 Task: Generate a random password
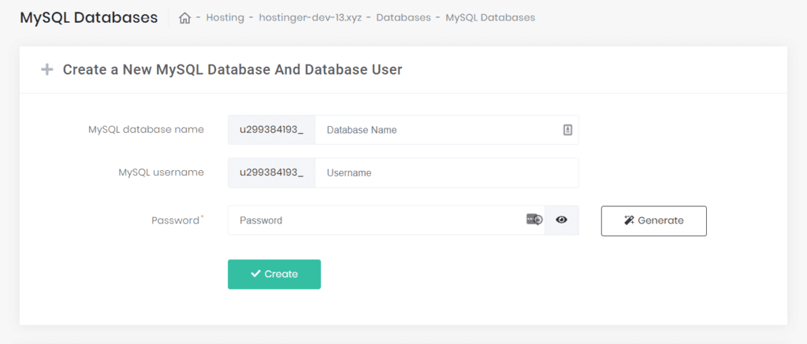[653, 220]
